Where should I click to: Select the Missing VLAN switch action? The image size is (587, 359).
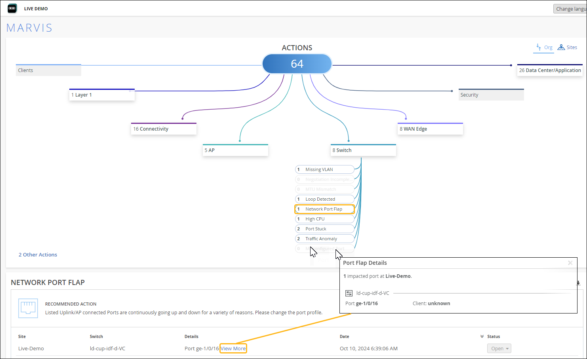coord(325,169)
